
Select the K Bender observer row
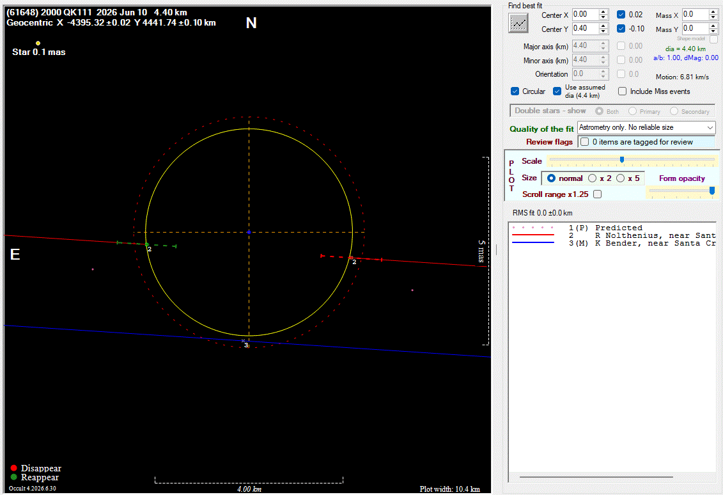(x=612, y=243)
